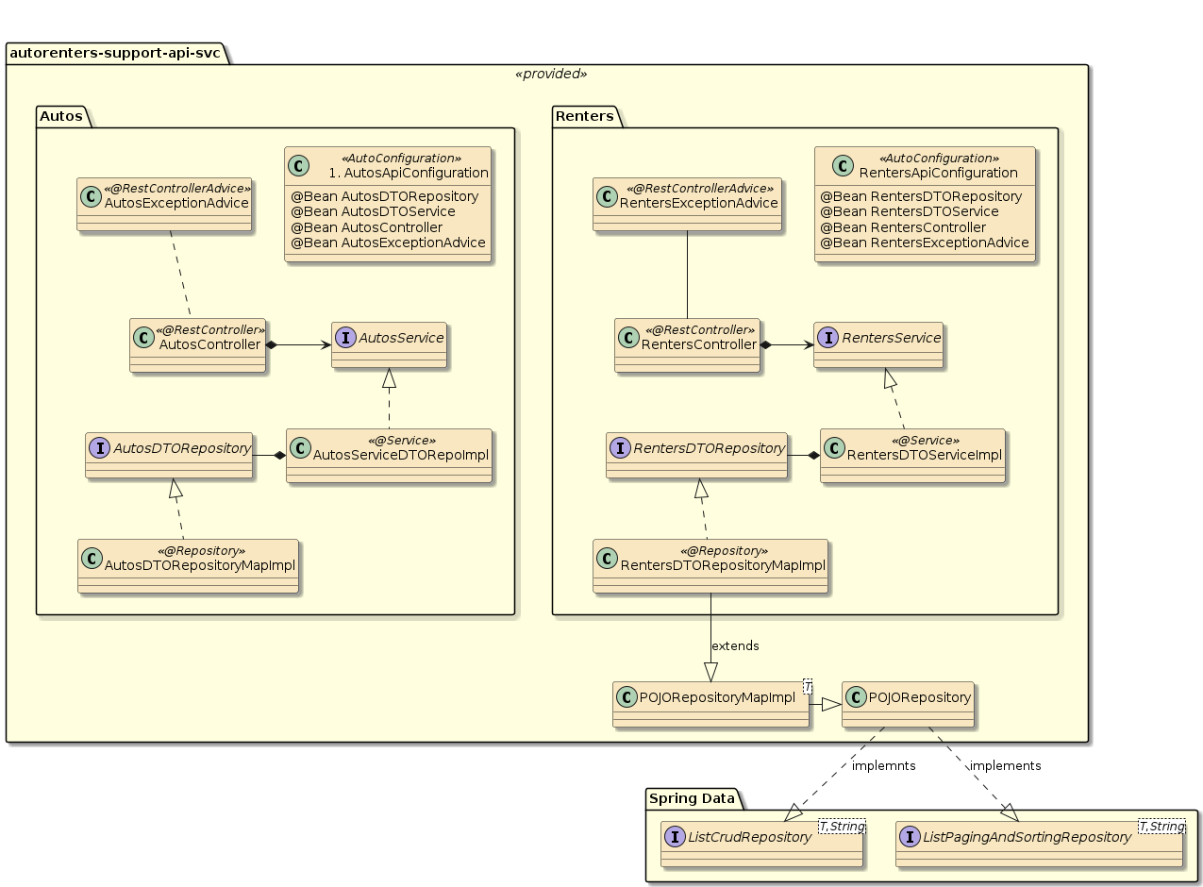The image size is (1203, 887).
Task: Click the «provided» stereotype label
Action: pyautogui.click(x=551, y=74)
